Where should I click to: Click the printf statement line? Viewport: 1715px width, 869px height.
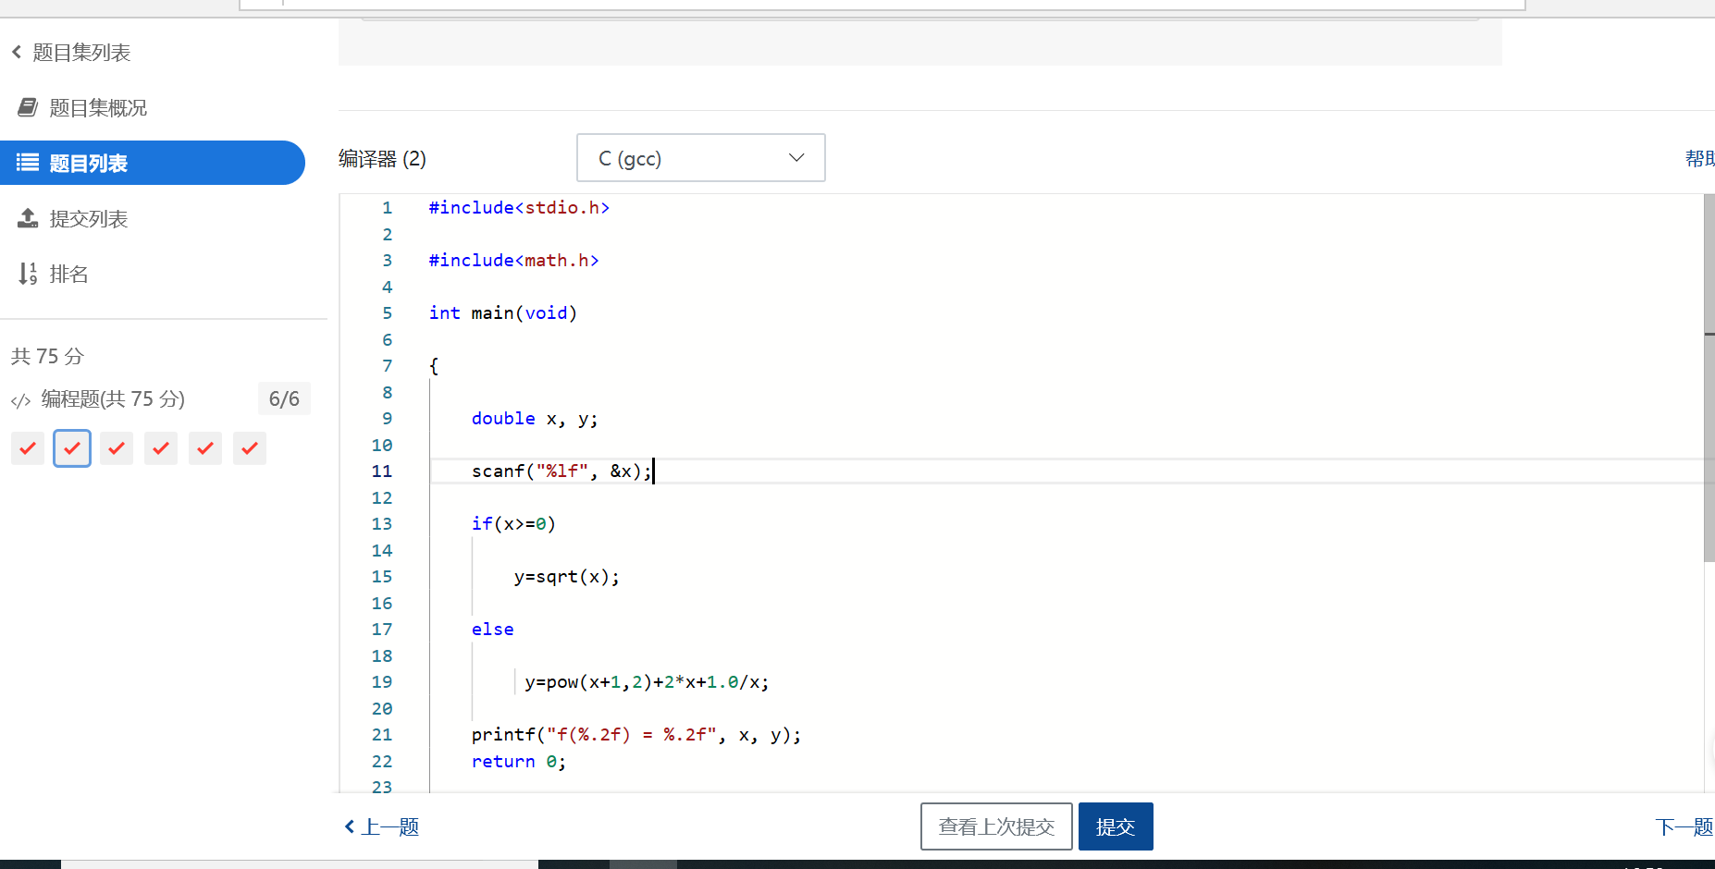(x=636, y=735)
